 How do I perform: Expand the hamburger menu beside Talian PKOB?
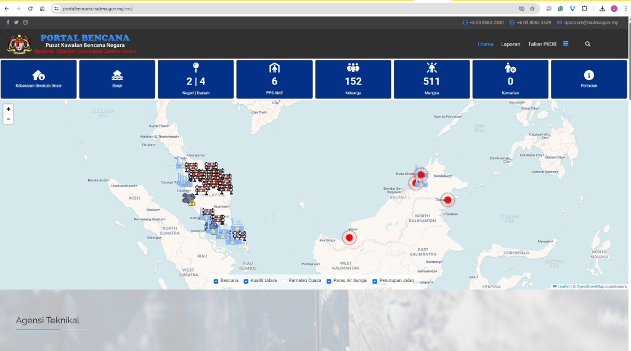(x=566, y=44)
